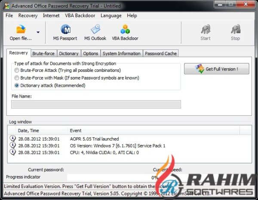Switch to the Dictionary tab
The height and width of the screenshot is (200, 258).
click(x=69, y=53)
